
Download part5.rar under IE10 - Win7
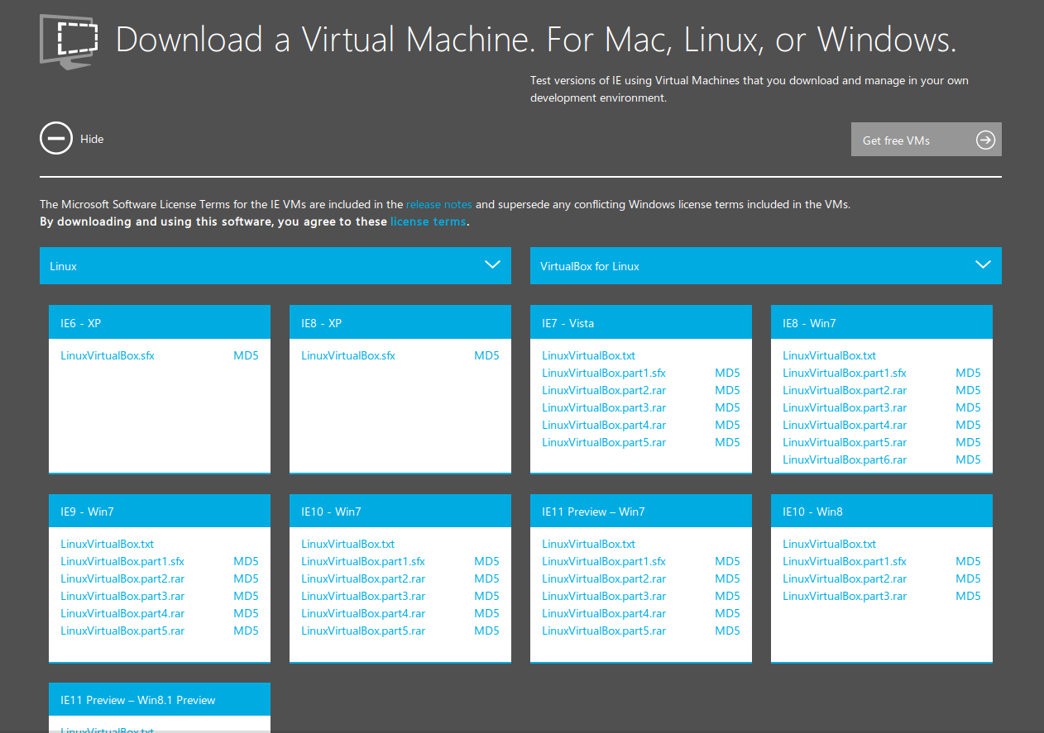point(363,631)
